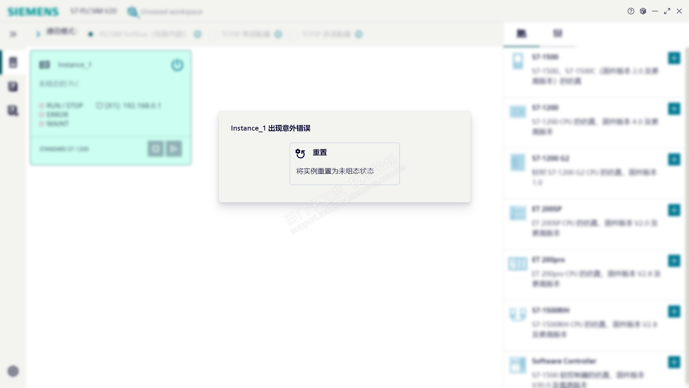Add an S7-1200 instance with plus icon
The width and height of the screenshot is (689, 388).
(674, 109)
